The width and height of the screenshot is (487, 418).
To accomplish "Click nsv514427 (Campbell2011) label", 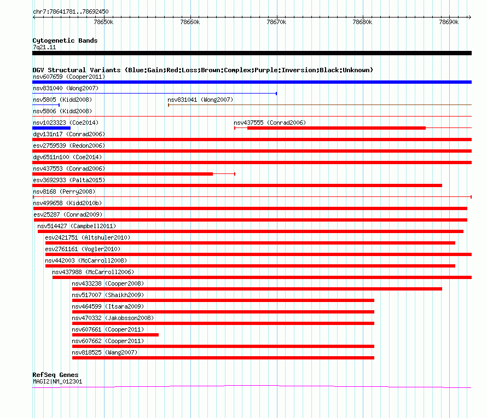I will [x=77, y=226].
